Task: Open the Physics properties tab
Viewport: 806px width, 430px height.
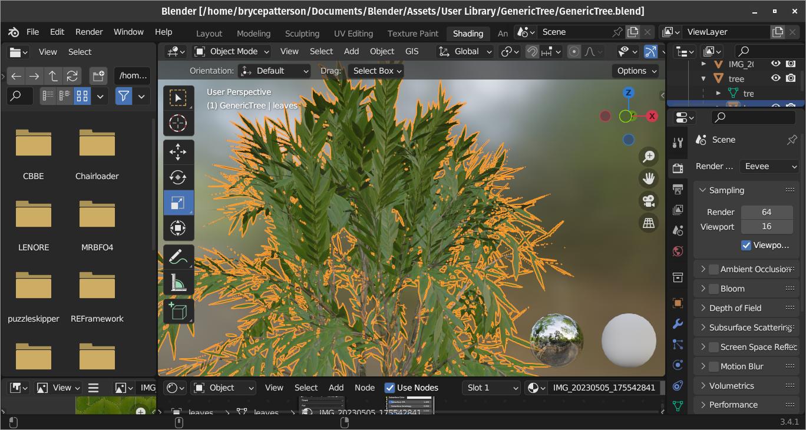Action: coord(678,365)
